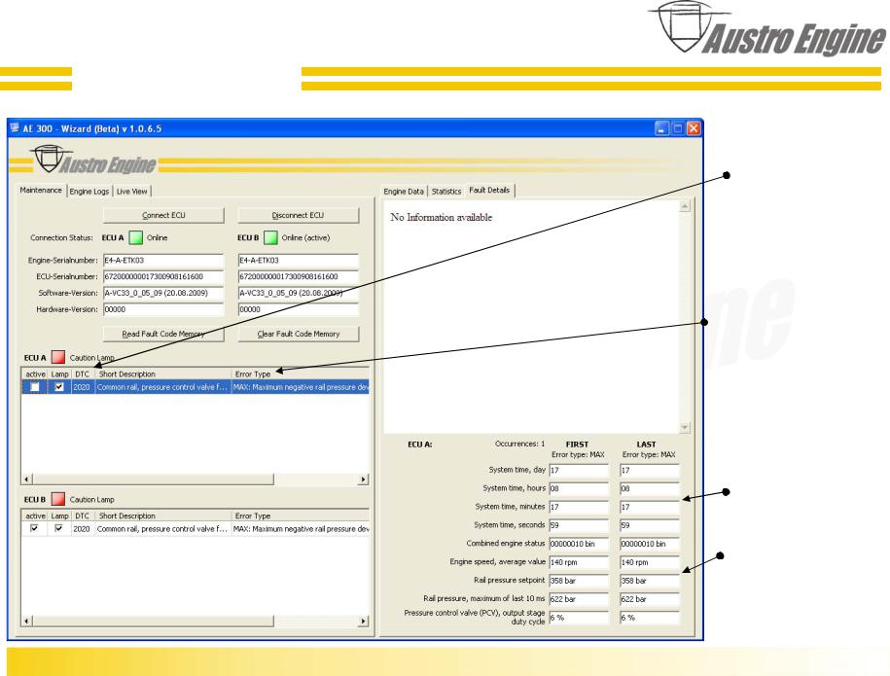The height and width of the screenshot is (676, 890).
Task: Toggle Lamp checkbox in ECU A fault row
Action: click(x=59, y=387)
